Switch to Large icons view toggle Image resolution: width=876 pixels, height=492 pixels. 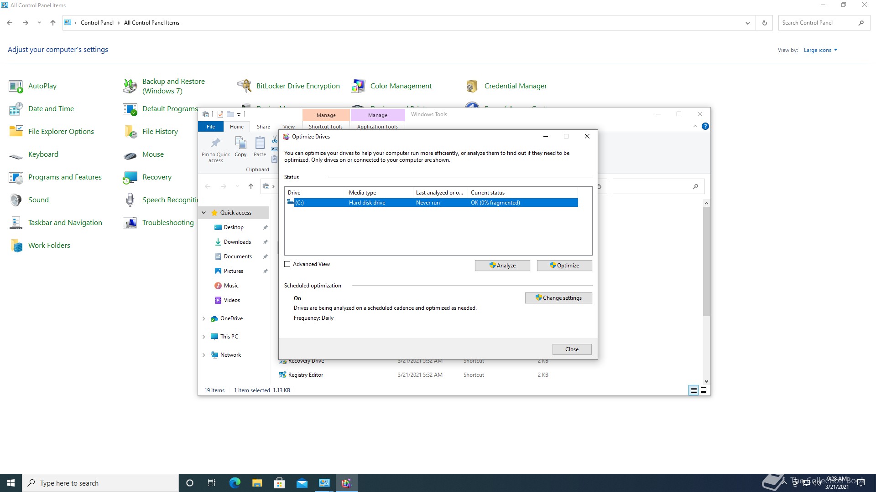click(704, 390)
